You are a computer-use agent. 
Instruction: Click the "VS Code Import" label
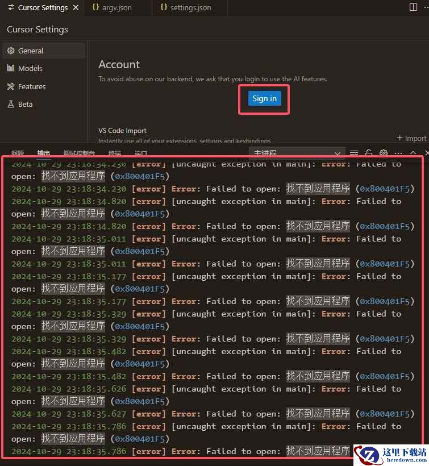(122, 131)
